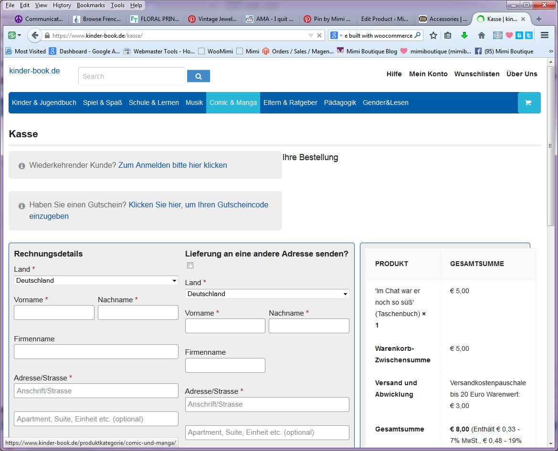Click the shopping cart icon in navigation bar
The height and width of the screenshot is (451, 558).
[528, 102]
